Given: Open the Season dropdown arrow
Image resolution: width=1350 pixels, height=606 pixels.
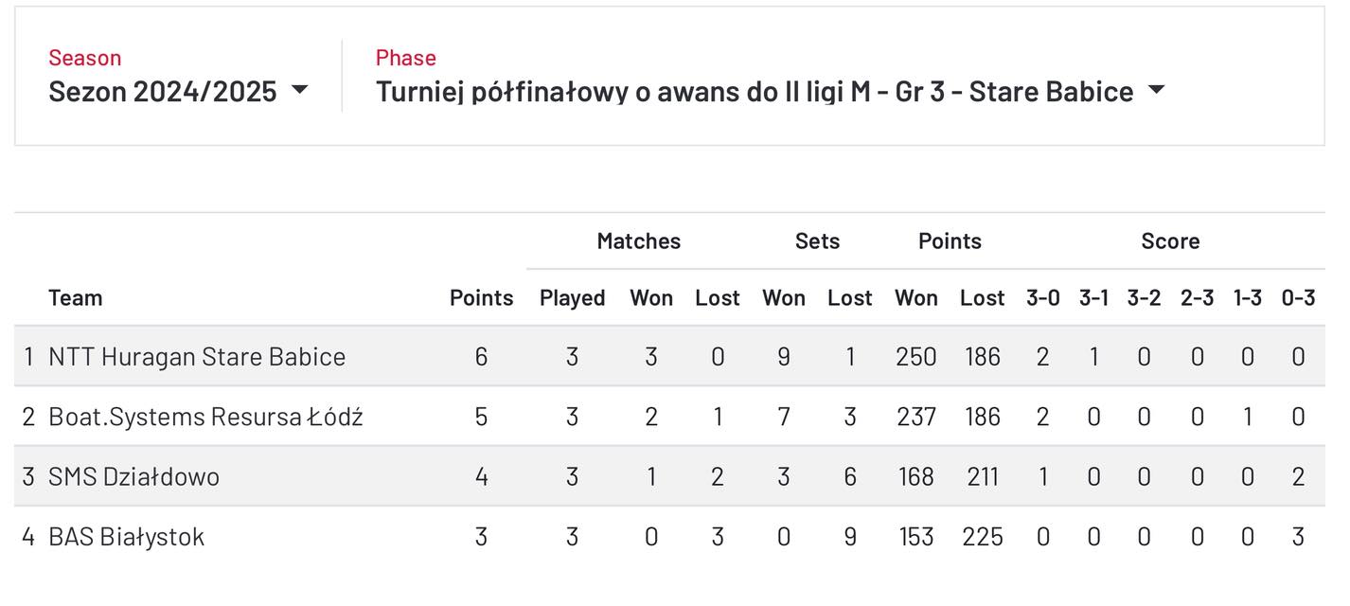Looking at the screenshot, I should [300, 91].
